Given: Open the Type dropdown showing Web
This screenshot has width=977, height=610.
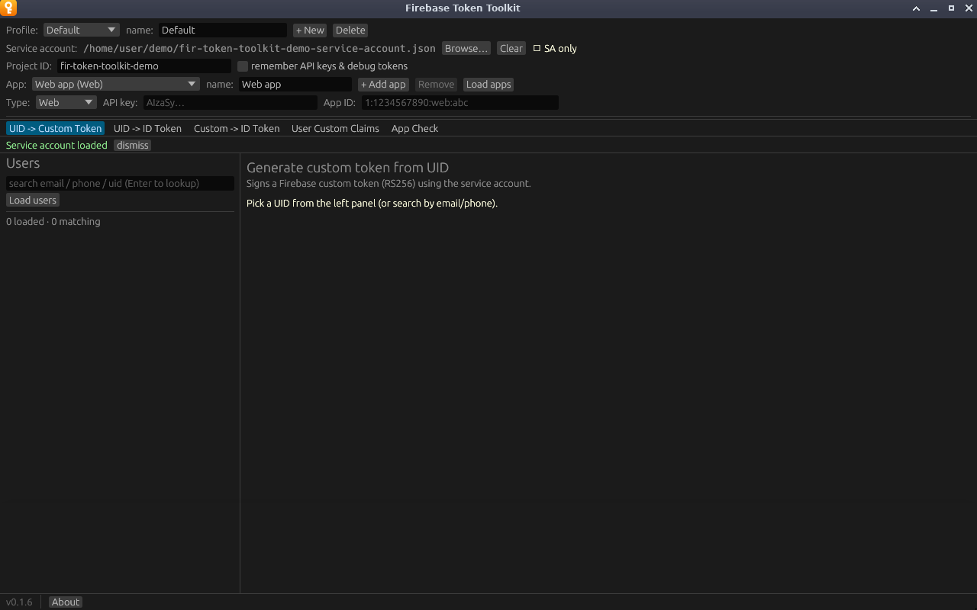Looking at the screenshot, I should (66, 102).
